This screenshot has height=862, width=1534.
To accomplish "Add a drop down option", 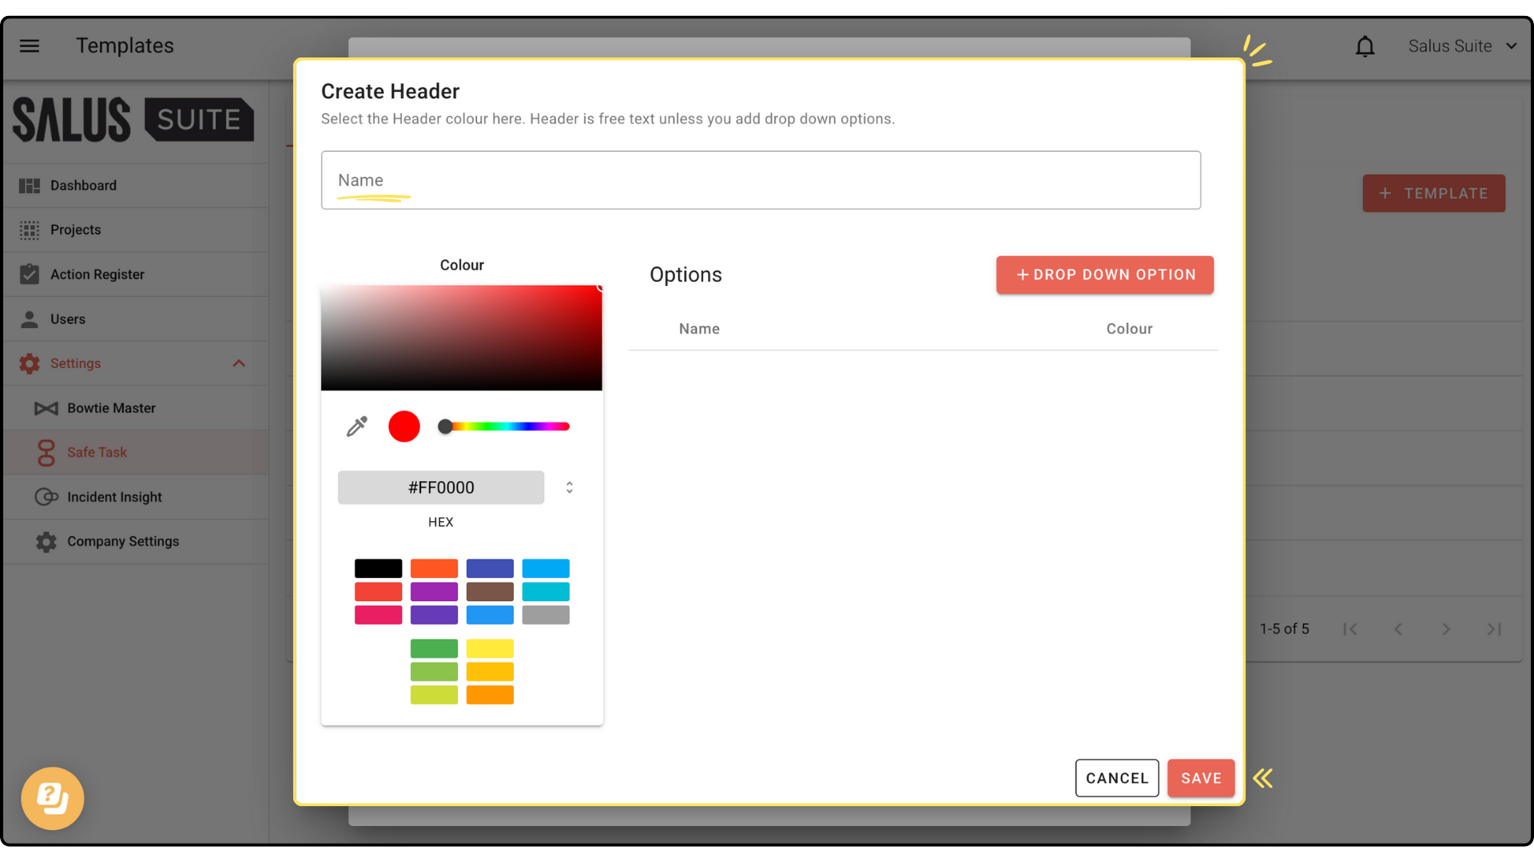I will pos(1104,275).
